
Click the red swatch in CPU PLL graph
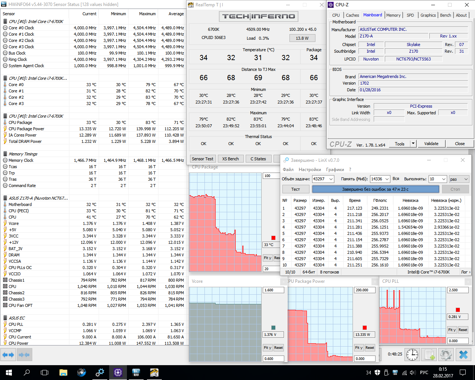click(x=458, y=310)
